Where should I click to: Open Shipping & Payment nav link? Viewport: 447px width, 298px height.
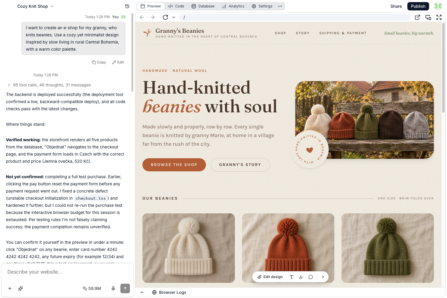(x=343, y=33)
